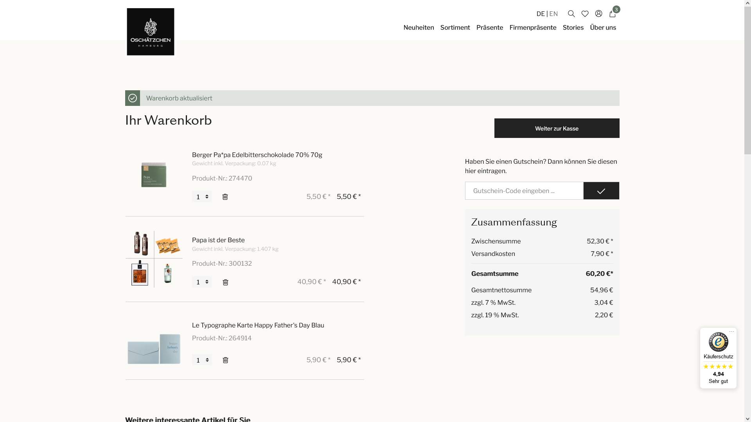751x422 pixels.
Task: Remove Papa ist der Beste item
Action: pyautogui.click(x=225, y=282)
